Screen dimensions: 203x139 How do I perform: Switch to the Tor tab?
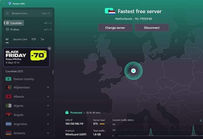[x=42, y=39]
